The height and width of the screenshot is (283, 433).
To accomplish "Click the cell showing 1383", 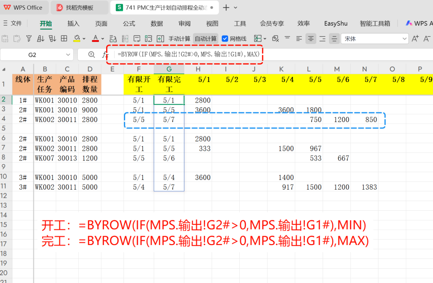I will 364,187.
